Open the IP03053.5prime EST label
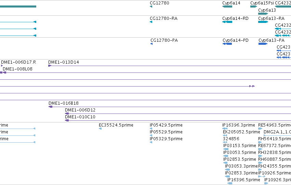The height and width of the screenshot is (185, 291). point(240,153)
